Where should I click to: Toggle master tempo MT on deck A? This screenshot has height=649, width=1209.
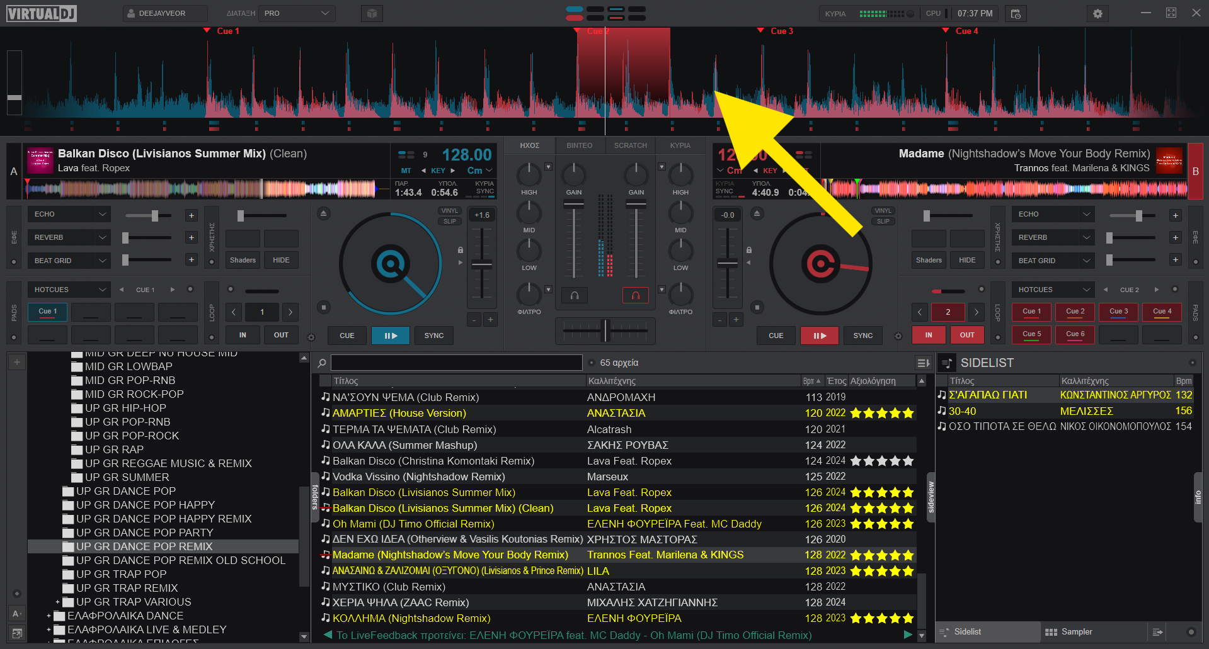click(x=406, y=171)
